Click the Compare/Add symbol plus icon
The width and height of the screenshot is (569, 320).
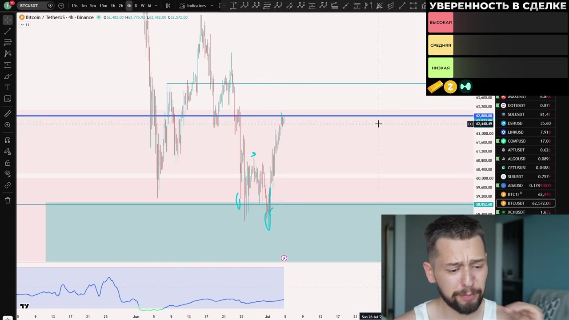coord(61,5)
